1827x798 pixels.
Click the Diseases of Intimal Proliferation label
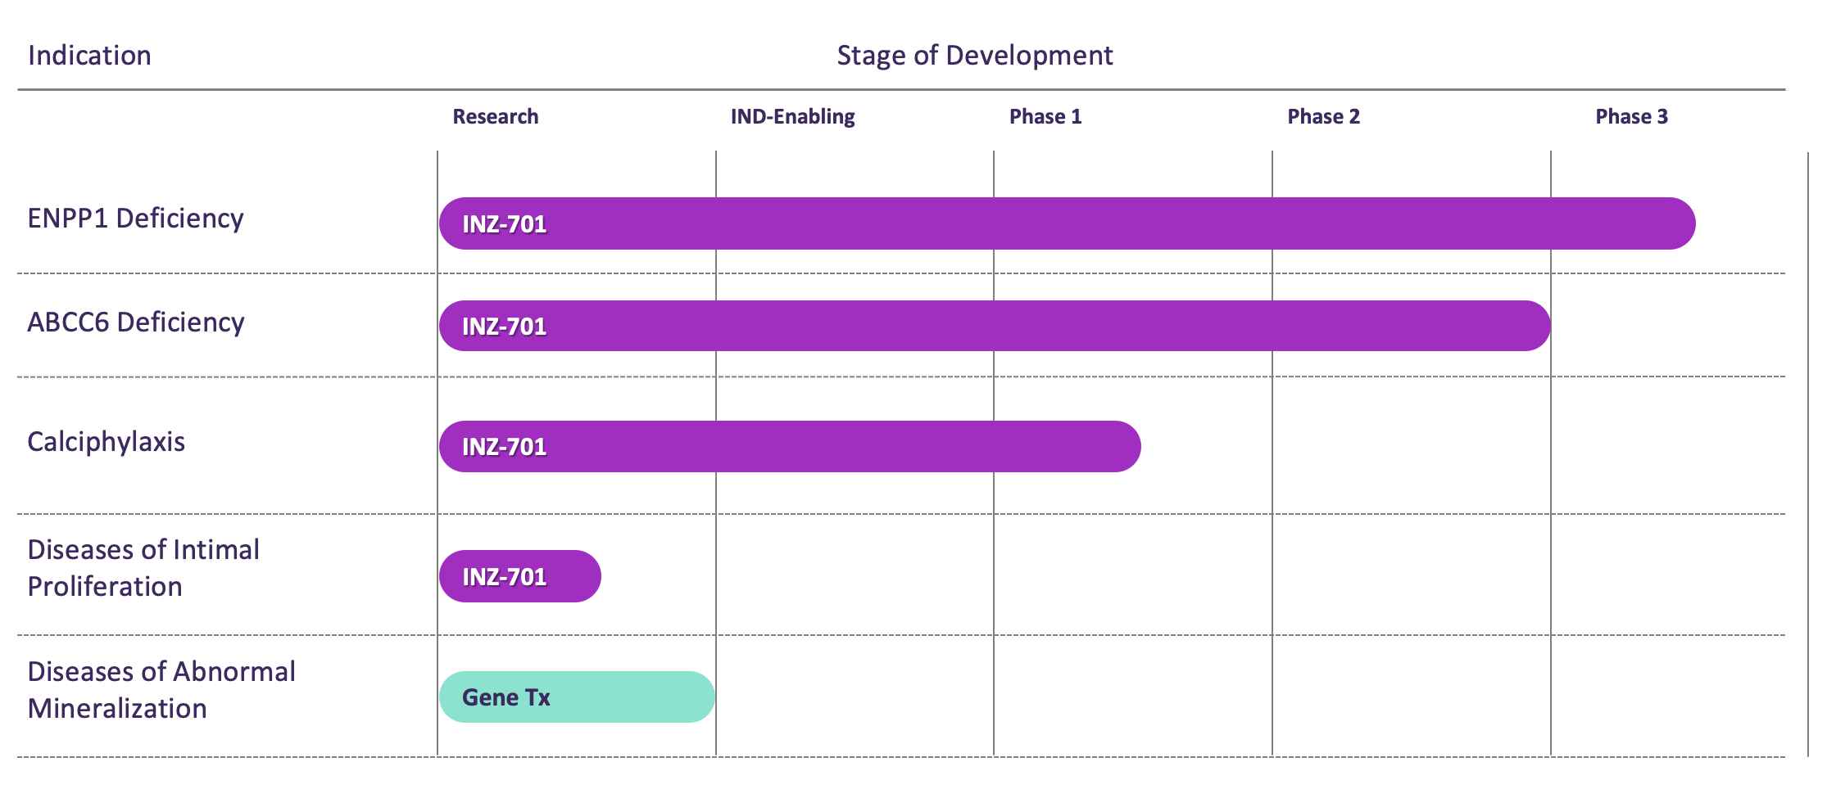pos(143,567)
